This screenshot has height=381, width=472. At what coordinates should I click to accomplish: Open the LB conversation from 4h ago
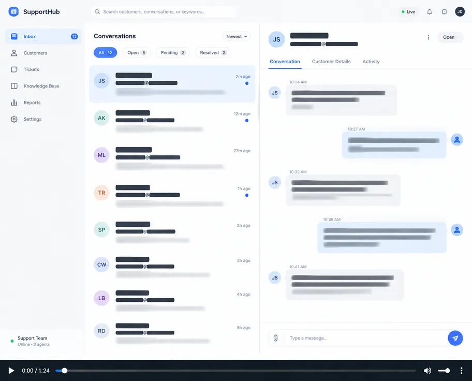[172, 301]
